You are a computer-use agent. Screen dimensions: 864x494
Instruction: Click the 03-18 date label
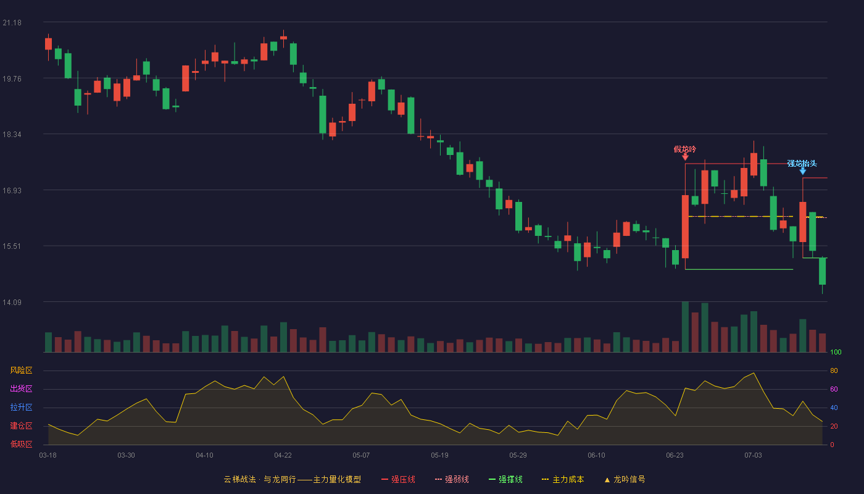click(48, 455)
